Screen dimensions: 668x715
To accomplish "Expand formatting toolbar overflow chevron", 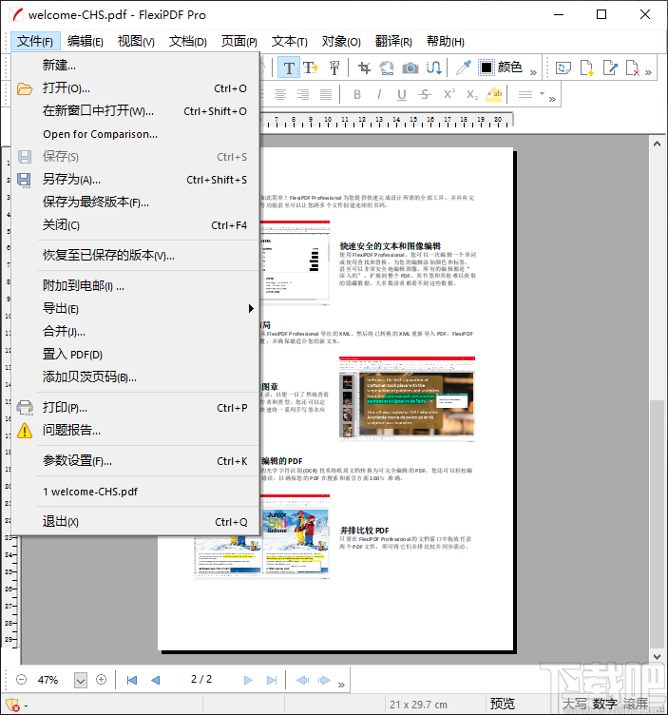I will (552, 99).
